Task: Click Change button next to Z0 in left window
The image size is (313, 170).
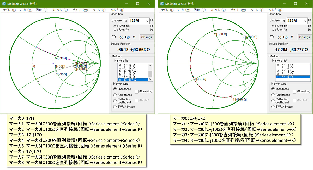Action: 147,37
